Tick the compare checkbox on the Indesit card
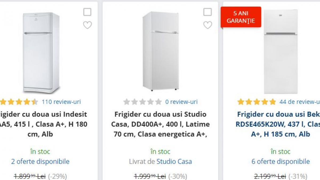 click(88, 12)
